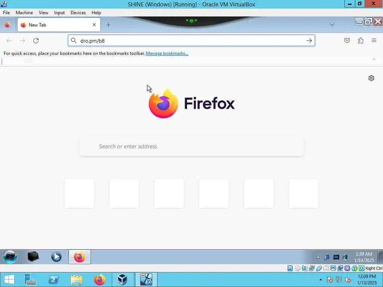Image resolution: width=383 pixels, height=287 pixels.
Task: Click the guest network tray icon
Action: pos(336,257)
